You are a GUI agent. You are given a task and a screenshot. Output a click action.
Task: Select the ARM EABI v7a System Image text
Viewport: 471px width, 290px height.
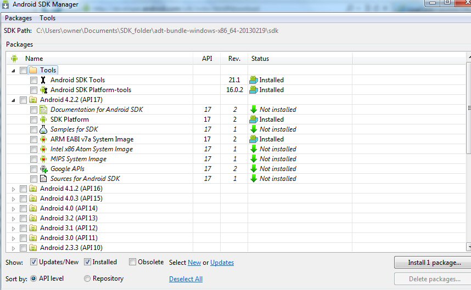92,139
